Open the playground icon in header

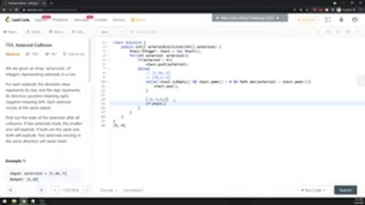click(x=328, y=20)
